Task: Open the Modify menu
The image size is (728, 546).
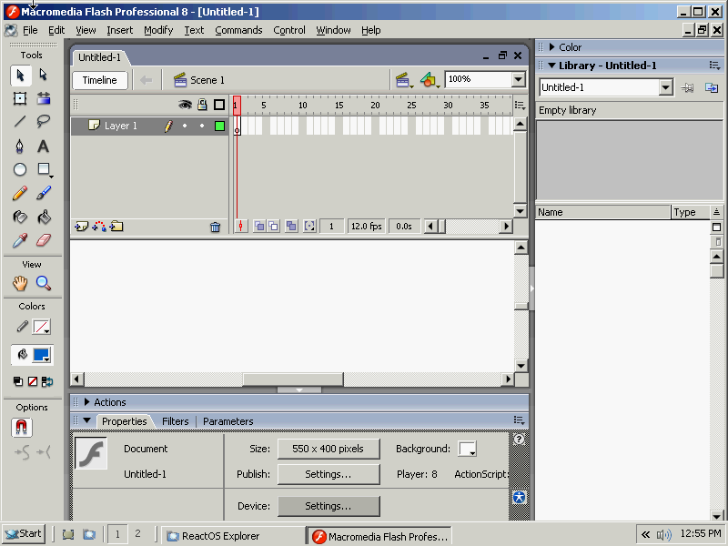Action: click(x=158, y=30)
